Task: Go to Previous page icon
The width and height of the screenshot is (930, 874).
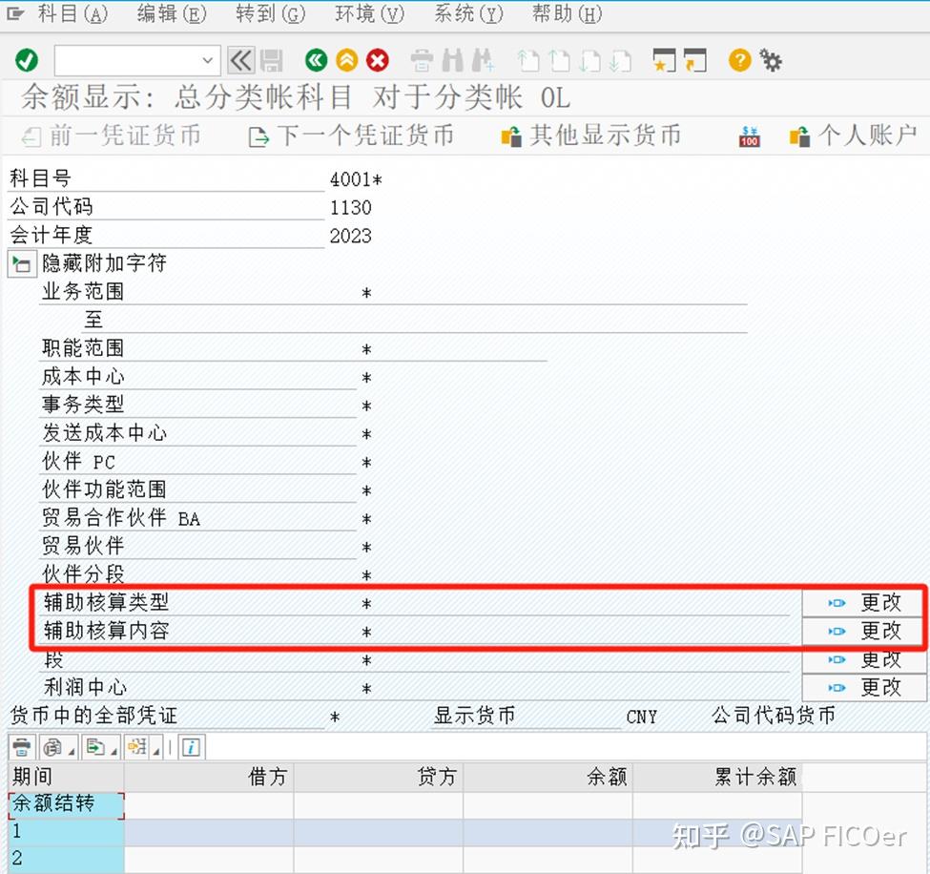Action: (x=559, y=60)
